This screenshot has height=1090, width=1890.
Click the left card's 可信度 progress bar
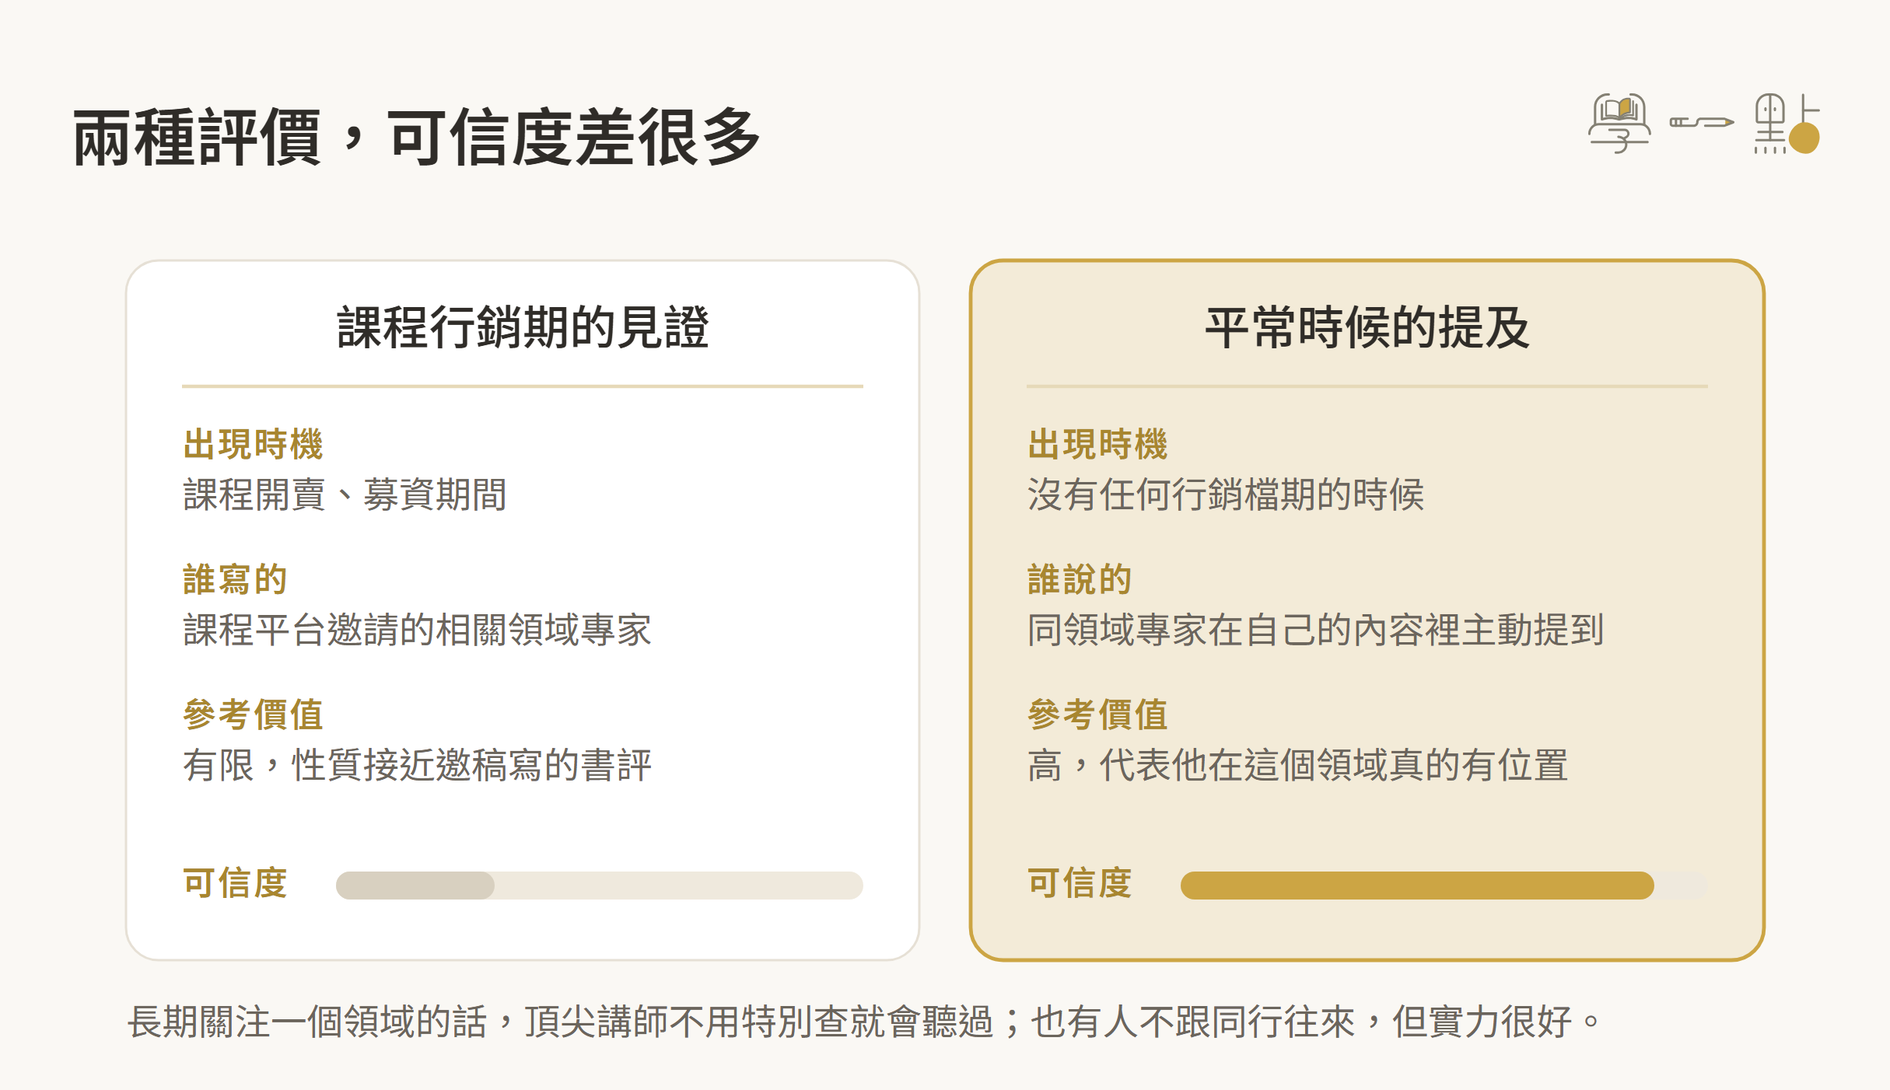[599, 885]
